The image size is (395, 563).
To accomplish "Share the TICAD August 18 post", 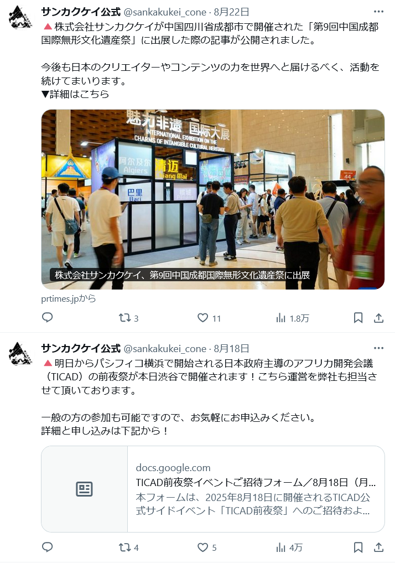I will point(378,547).
